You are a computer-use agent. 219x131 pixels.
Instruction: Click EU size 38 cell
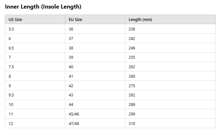[71, 48]
